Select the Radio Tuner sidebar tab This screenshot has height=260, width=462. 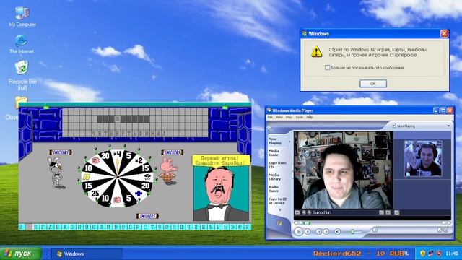(x=274, y=189)
